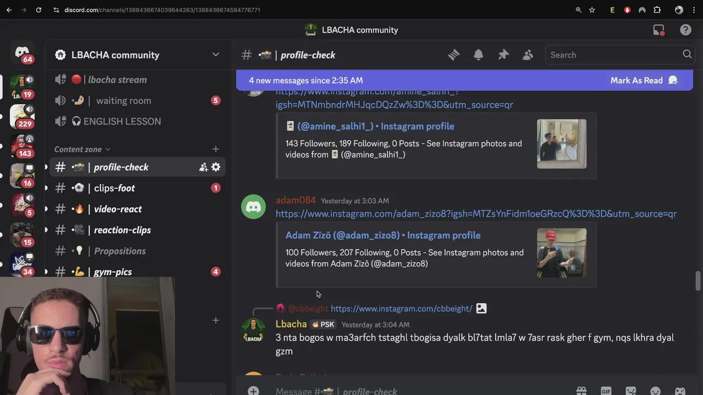Toggle the member list icon
Screen dimensions: 703x395
(x=528, y=55)
